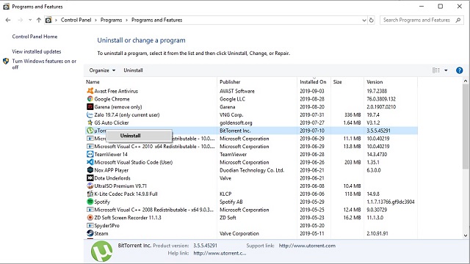Screen dimensions: 470x264
Task: Click BitTorrent Inc. publisher cell
Action: pyautogui.click(x=235, y=131)
